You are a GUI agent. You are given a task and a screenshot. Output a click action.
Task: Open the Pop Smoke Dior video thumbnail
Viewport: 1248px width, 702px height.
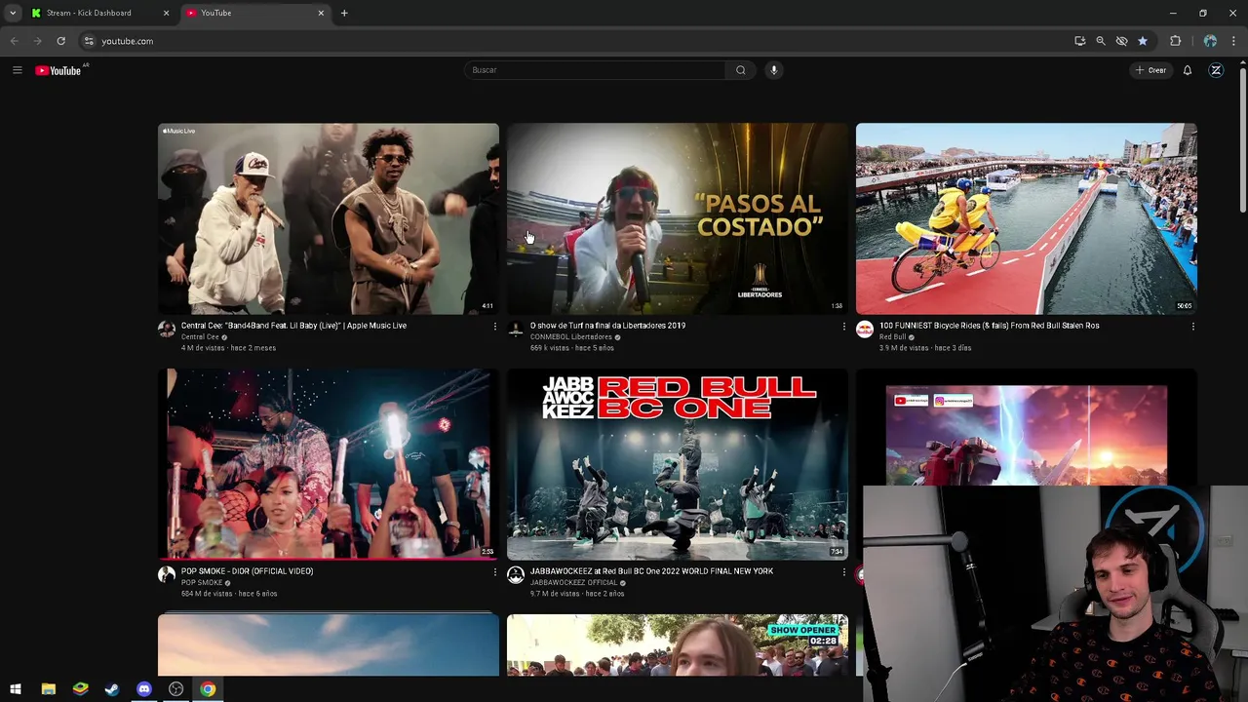[x=329, y=464]
